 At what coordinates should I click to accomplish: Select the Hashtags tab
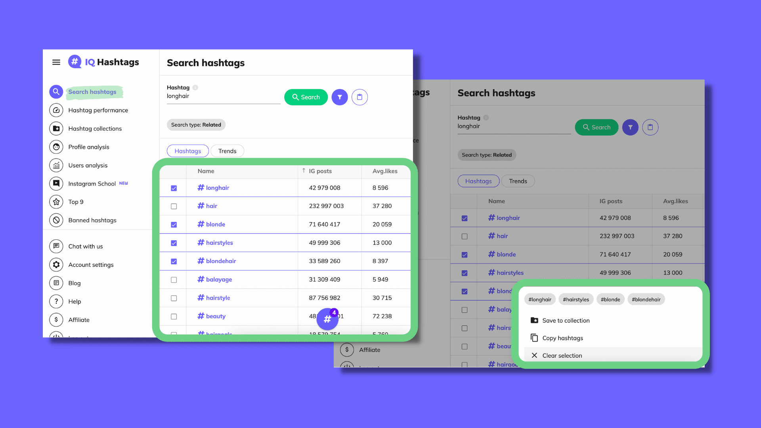point(187,151)
